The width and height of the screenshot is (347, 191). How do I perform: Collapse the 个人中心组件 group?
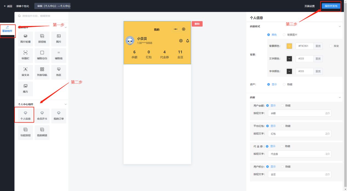point(65,104)
